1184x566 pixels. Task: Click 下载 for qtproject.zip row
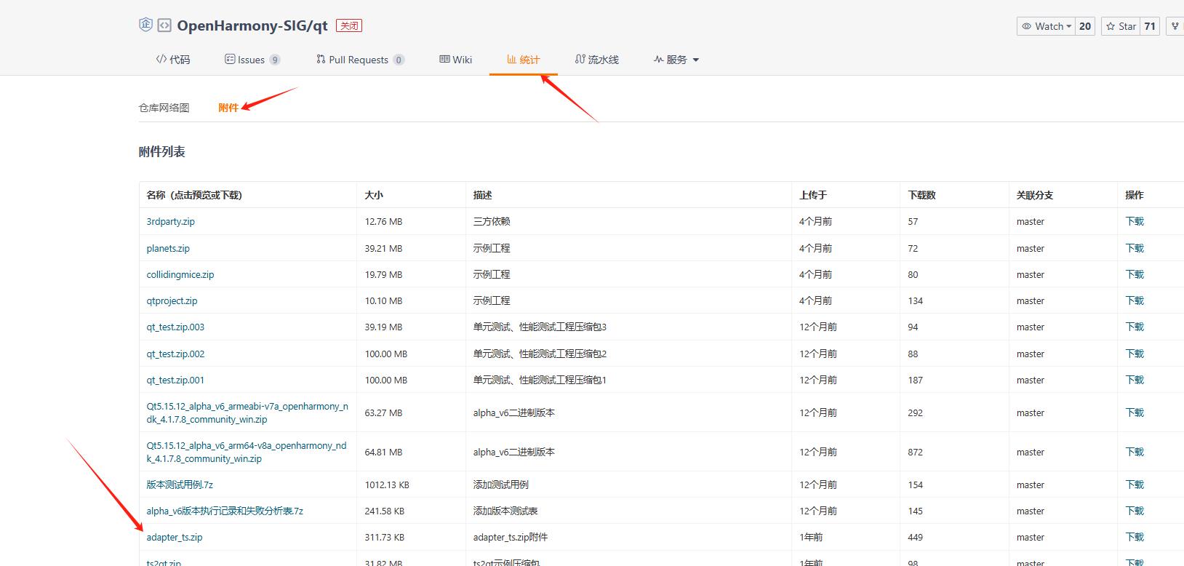pos(1135,300)
